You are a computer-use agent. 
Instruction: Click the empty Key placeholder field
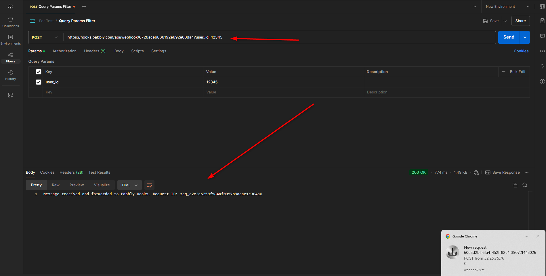pyautogui.click(x=123, y=92)
